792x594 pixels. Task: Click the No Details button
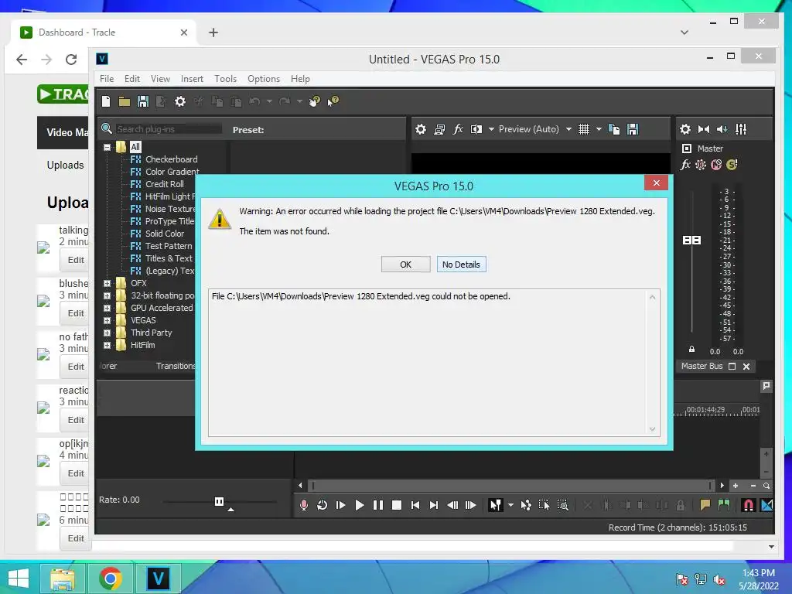[x=461, y=265]
